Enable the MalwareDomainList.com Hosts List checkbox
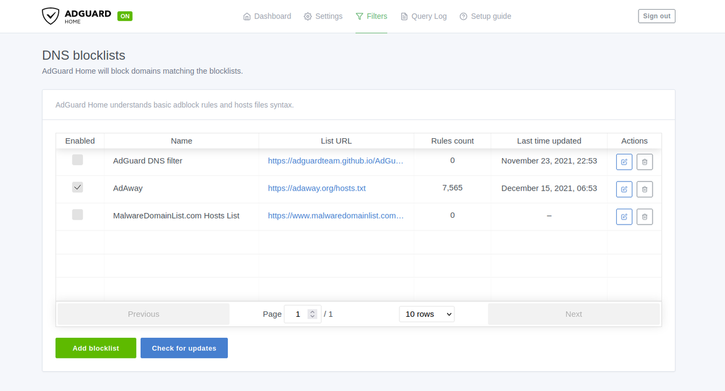The width and height of the screenshot is (725, 391). 77,214
